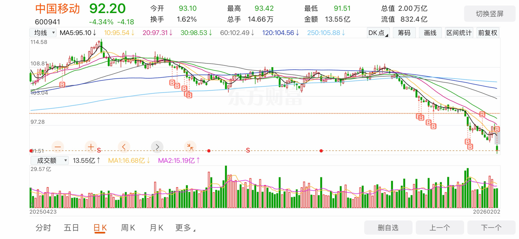519x239 pixels.
Task: Open 区间统计 range statistics
Action: point(459,33)
